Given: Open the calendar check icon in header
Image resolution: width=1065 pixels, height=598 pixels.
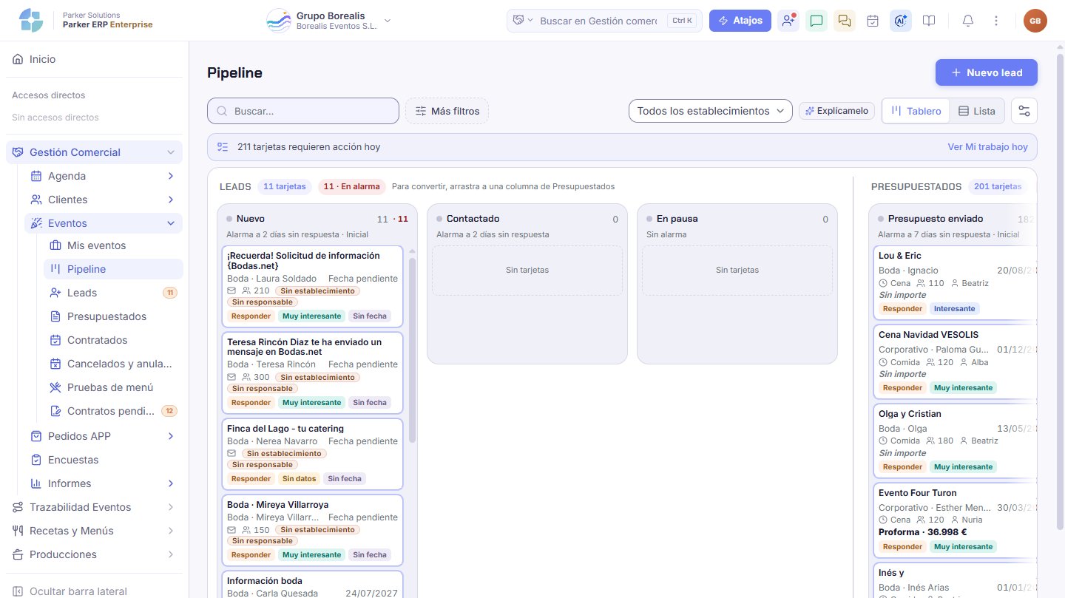Looking at the screenshot, I should pyautogui.click(x=873, y=21).
